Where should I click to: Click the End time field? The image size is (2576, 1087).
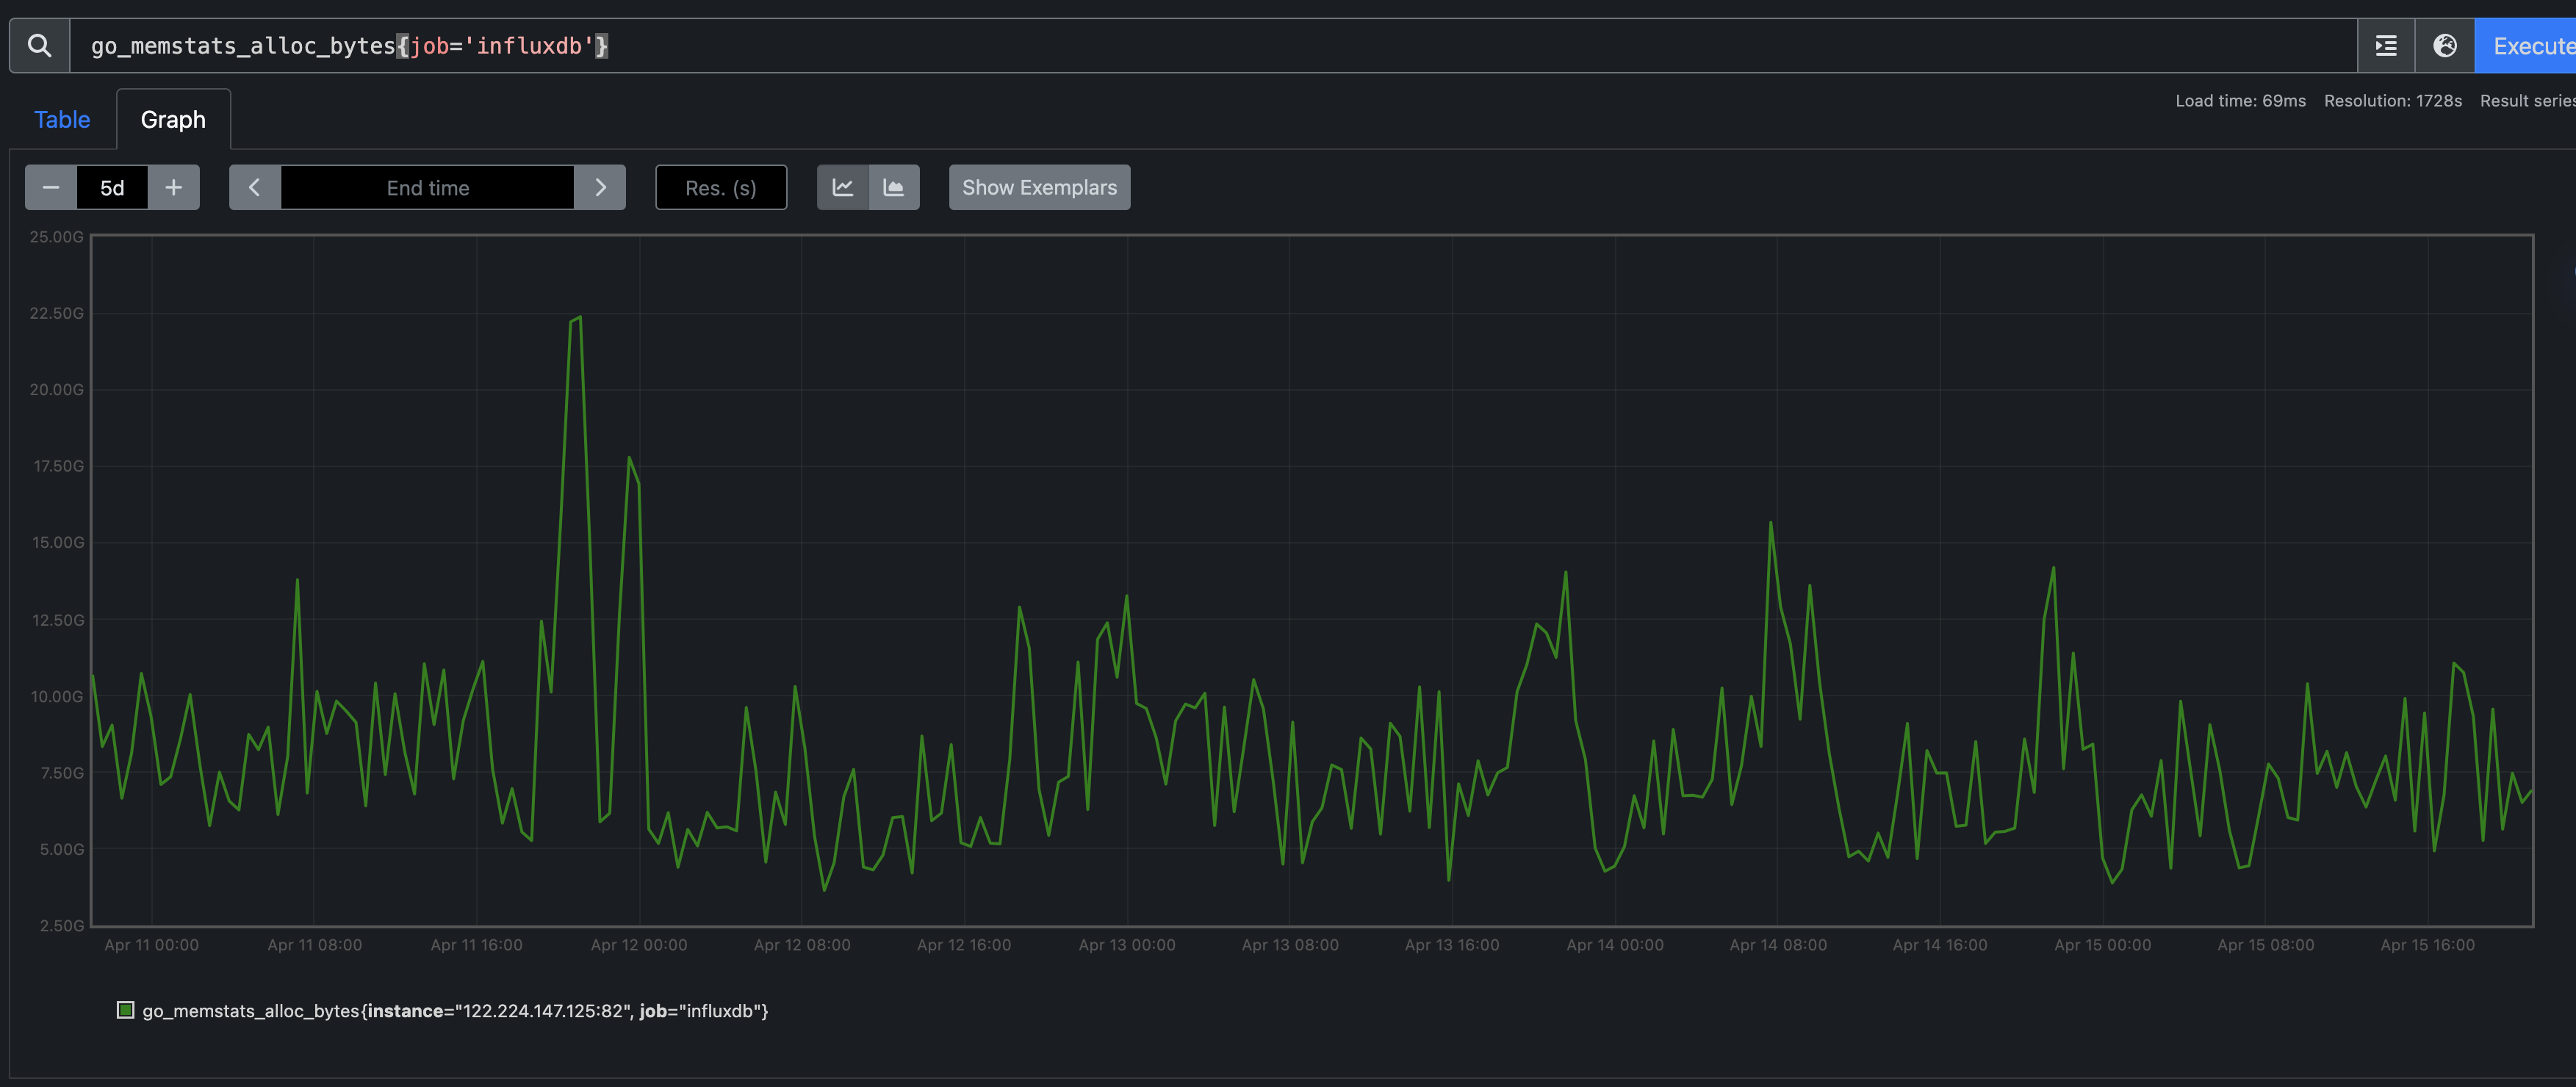tap(428, 187)
